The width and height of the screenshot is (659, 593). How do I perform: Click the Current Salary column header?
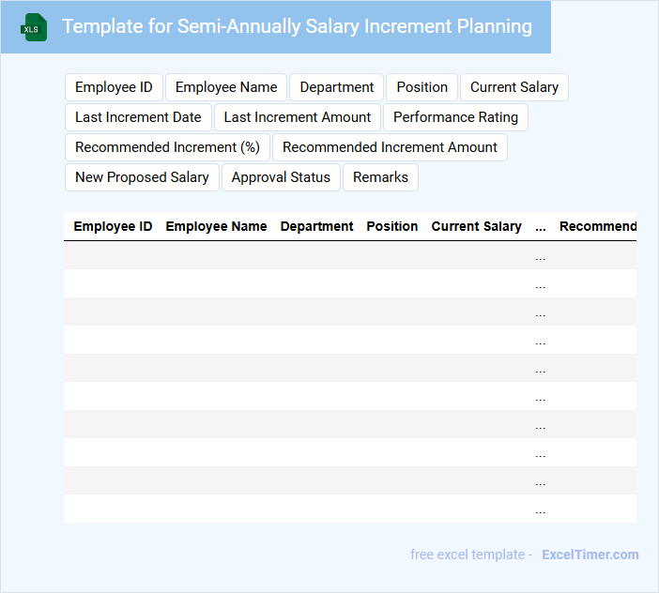coord(476,226)
